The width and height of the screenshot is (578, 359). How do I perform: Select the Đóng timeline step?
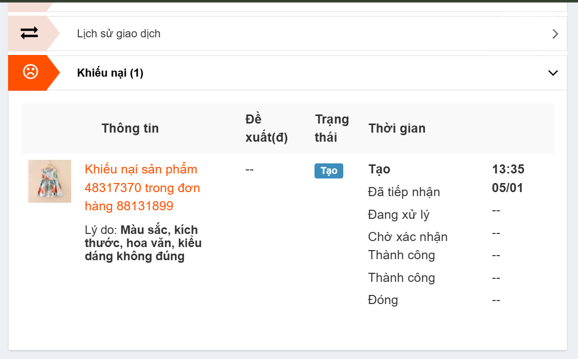(383, 300)
